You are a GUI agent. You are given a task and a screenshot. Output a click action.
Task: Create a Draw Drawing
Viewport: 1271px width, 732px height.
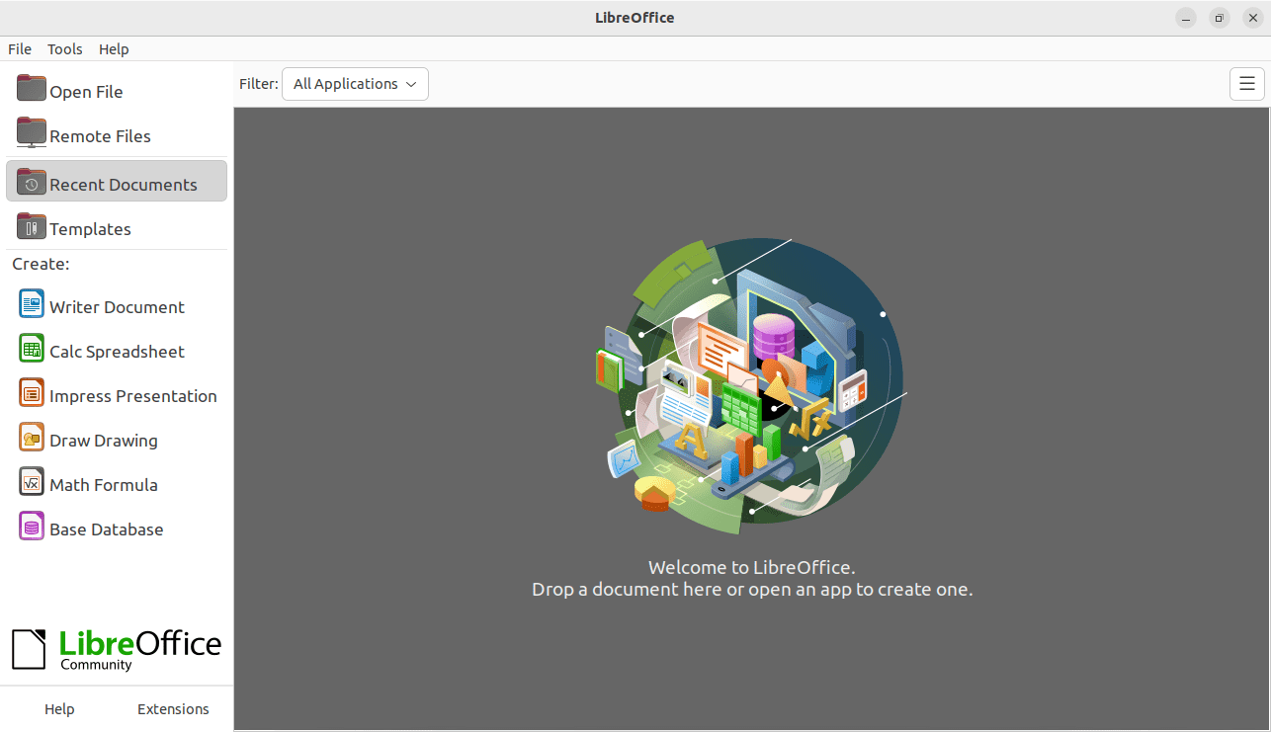point(105,439)
